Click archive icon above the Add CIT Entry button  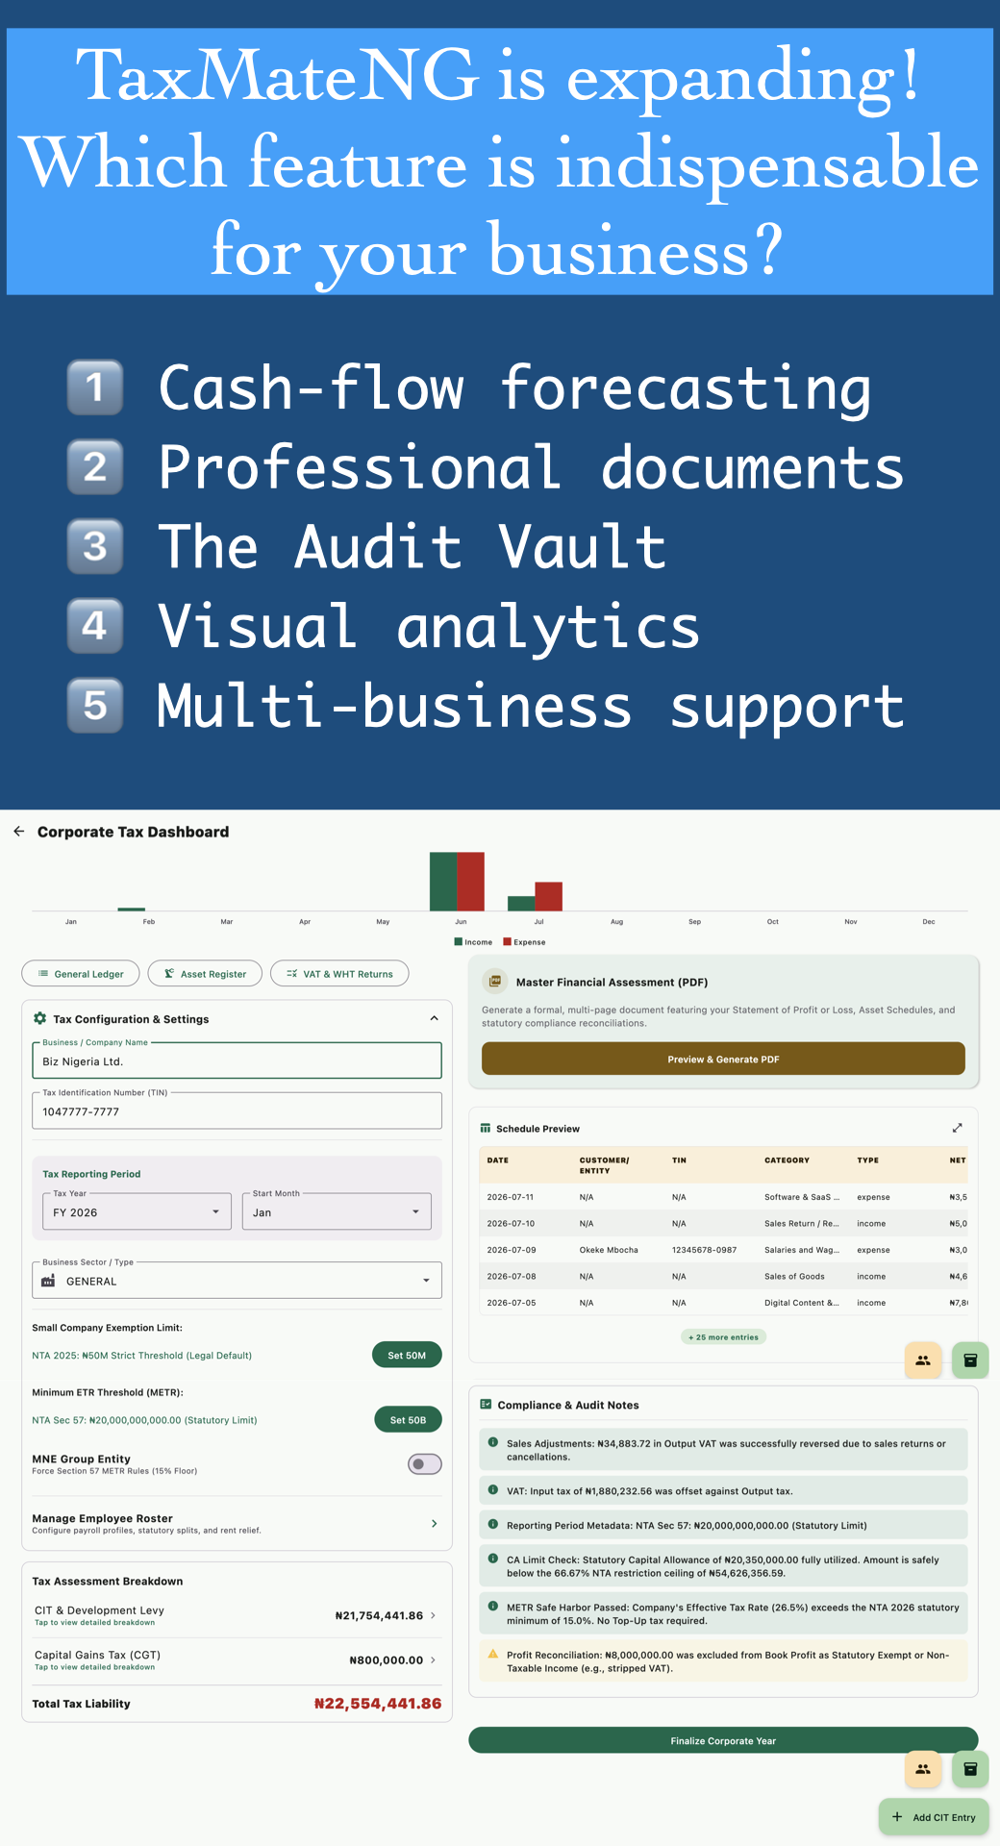(970, 1768)
